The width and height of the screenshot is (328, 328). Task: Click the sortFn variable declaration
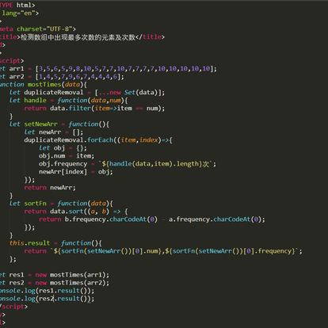pos(35,204)
